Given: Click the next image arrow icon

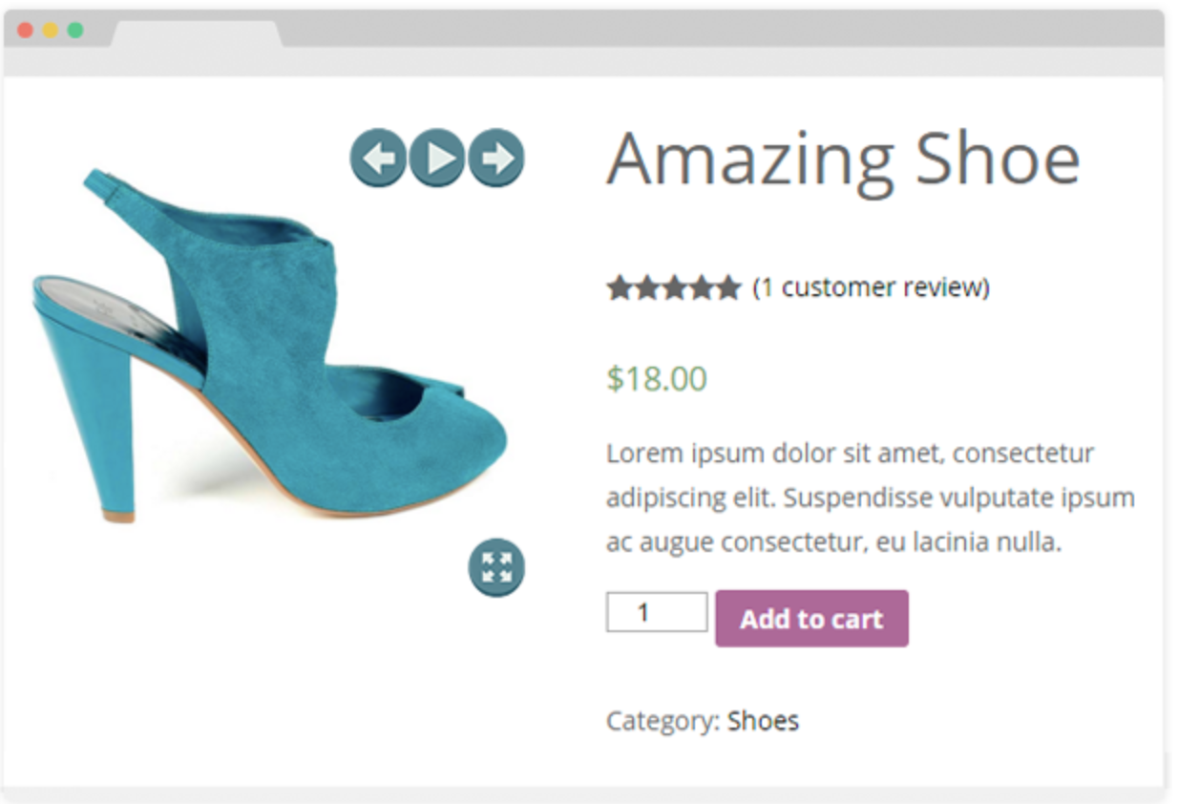Looking at the screenshot, I should 496,158.
